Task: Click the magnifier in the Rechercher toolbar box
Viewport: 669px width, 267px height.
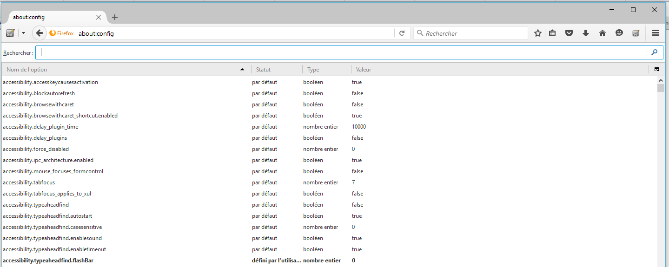Action: click(x=420, y=33)
